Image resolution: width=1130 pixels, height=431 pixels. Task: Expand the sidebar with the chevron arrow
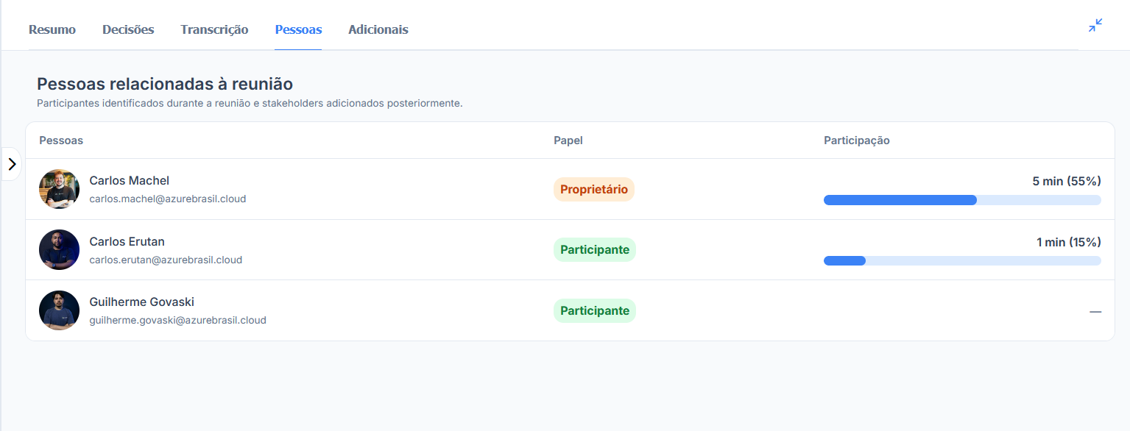pos(12,164)
